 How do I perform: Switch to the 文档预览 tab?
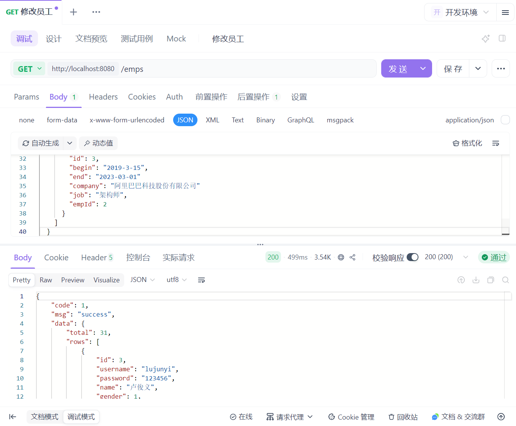click(x=91, y=39)
